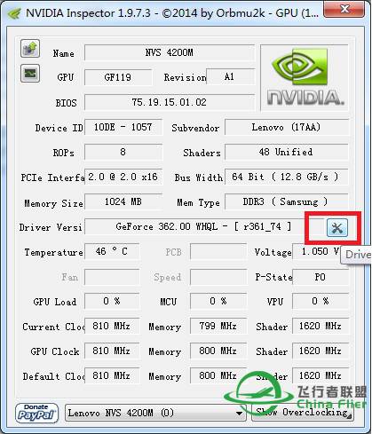The width and height of the screenshot is (372, 434).
Task: Click the Shaders value 48 Unified
Action: coord(287,152)
